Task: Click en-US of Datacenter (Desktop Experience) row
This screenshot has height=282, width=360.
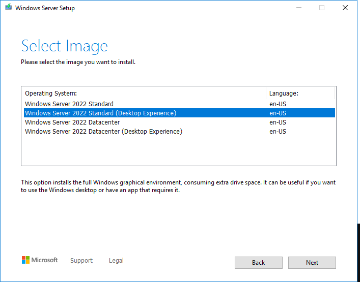Action: tap(278, 132)
